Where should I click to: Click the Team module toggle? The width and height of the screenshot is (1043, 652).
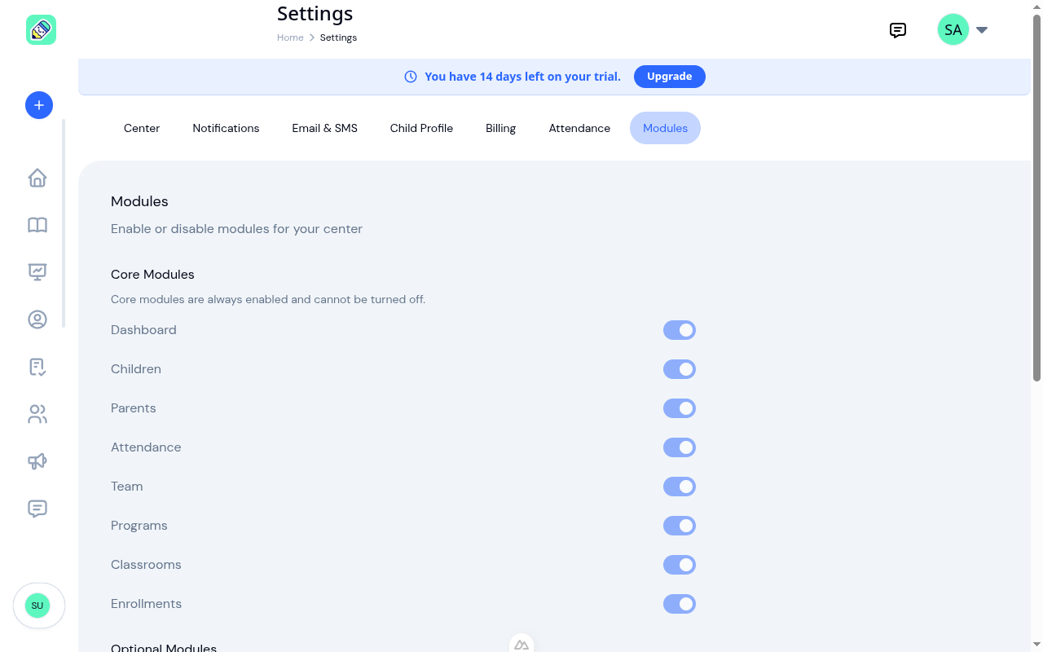680,487
